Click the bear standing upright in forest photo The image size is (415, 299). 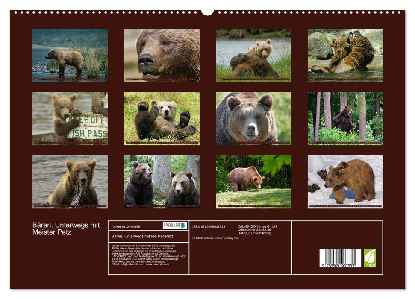click(345, 119)
